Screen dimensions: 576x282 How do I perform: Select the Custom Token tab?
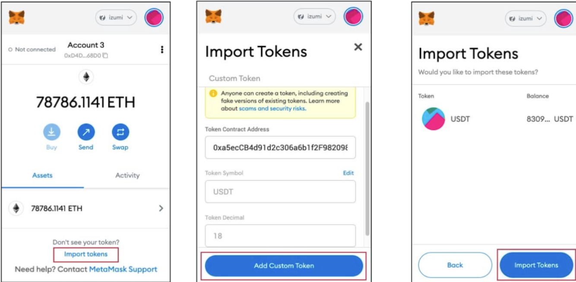tap(234, 78)
